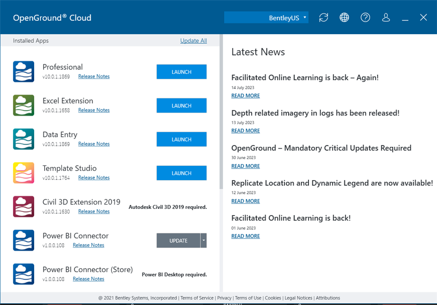Viewport: 437px width, 305px height.
Task: Read more about Mandatory Critical Updates
Action: (x=246, y=166)
